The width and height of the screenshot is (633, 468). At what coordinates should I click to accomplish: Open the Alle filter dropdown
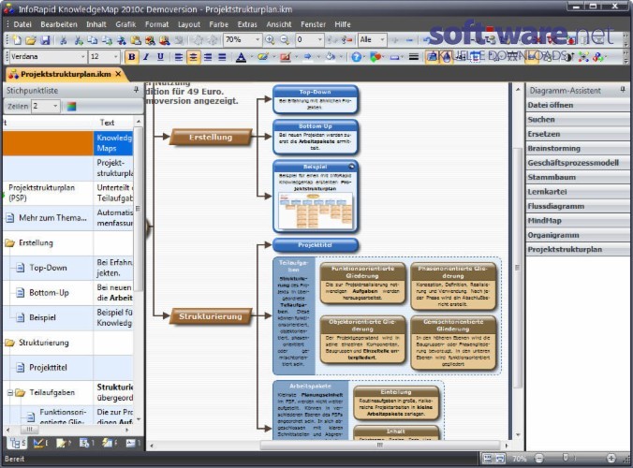[x=382, y=39]
